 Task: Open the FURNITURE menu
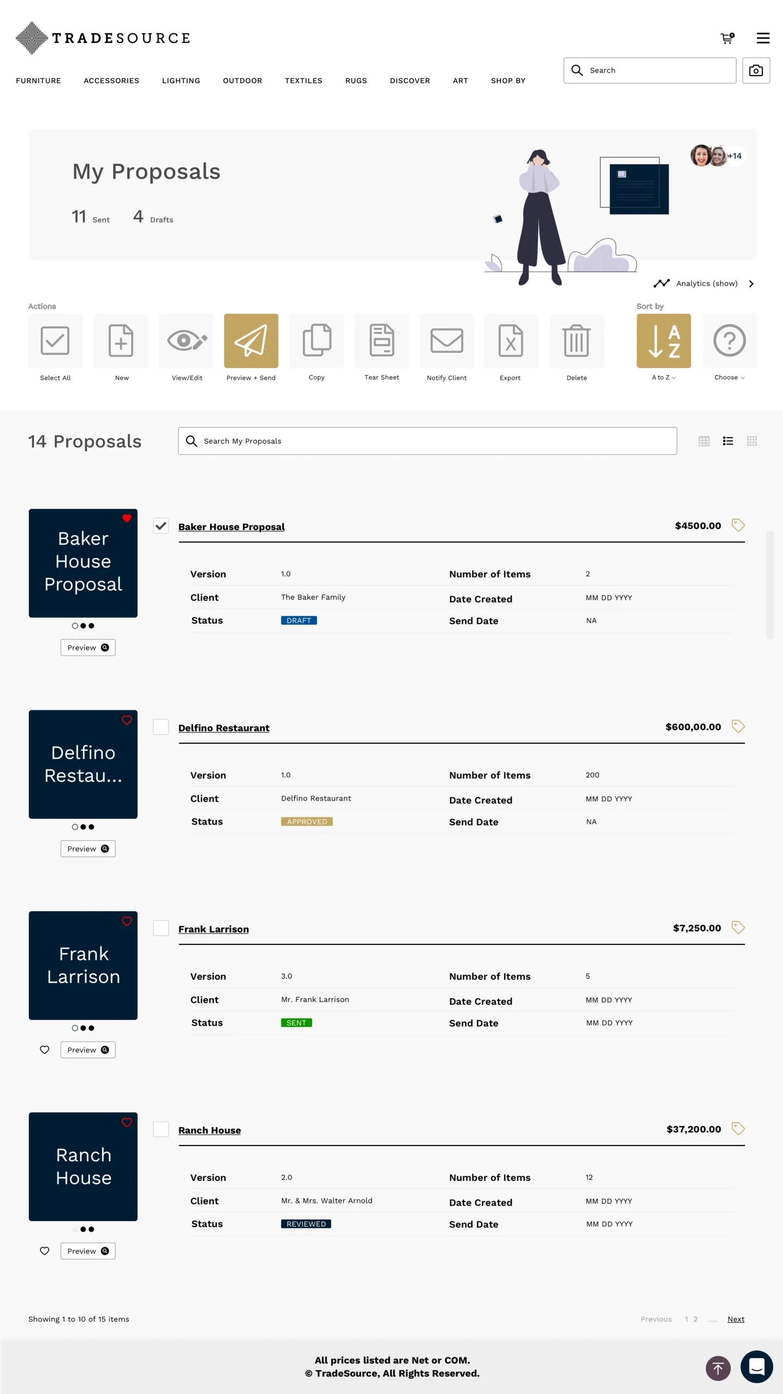pyautogui.click(x=39, y=80)
